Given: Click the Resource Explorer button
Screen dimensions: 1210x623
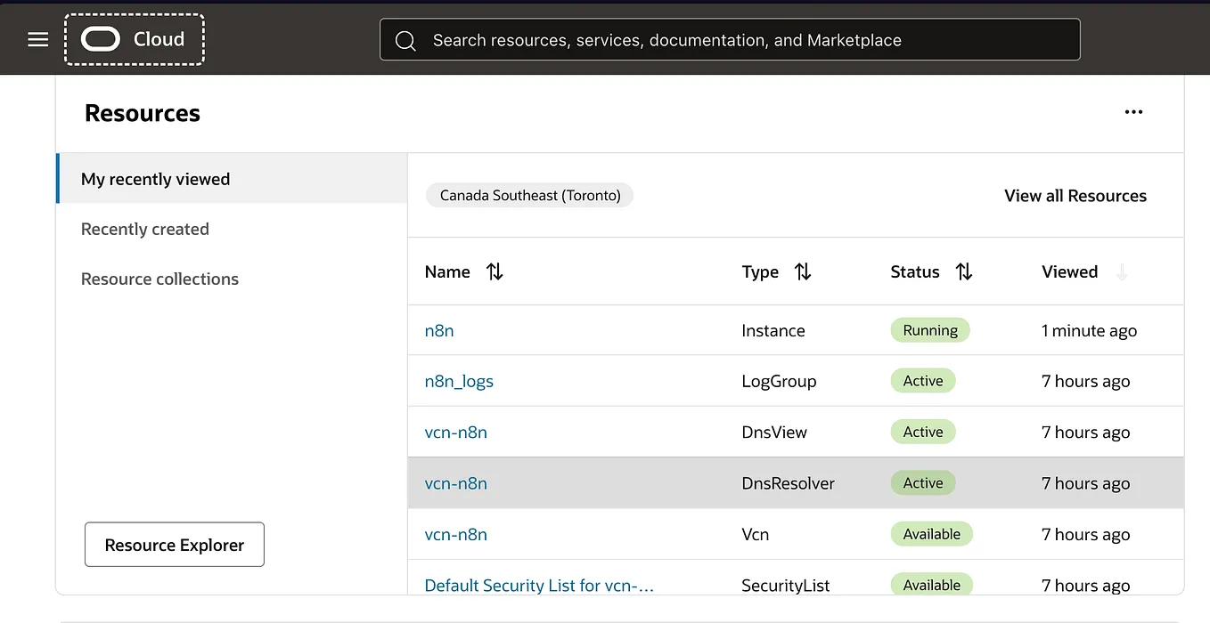Looking at the screenshot, I should coord(174,544).
